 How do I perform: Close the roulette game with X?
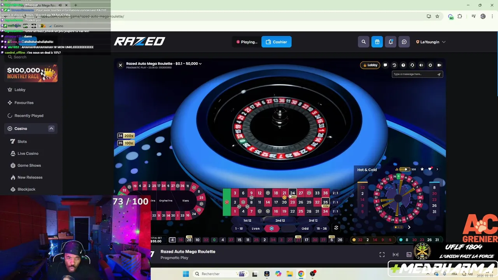[x=120, y=65]
